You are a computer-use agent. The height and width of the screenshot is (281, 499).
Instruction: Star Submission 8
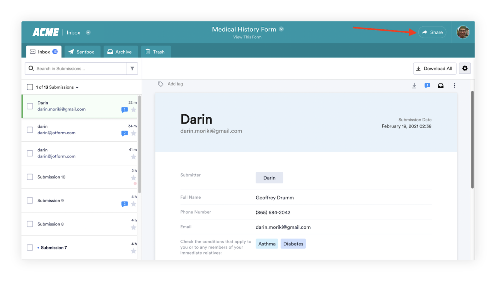[134, 227]
